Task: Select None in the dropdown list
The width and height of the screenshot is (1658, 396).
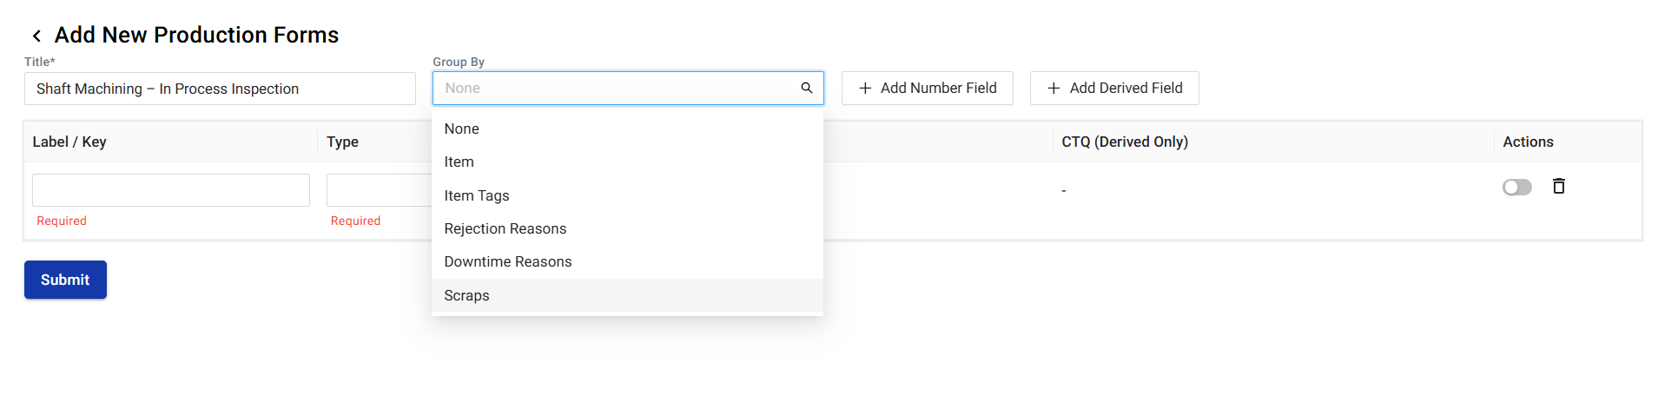Action: (x=462, y=129)
